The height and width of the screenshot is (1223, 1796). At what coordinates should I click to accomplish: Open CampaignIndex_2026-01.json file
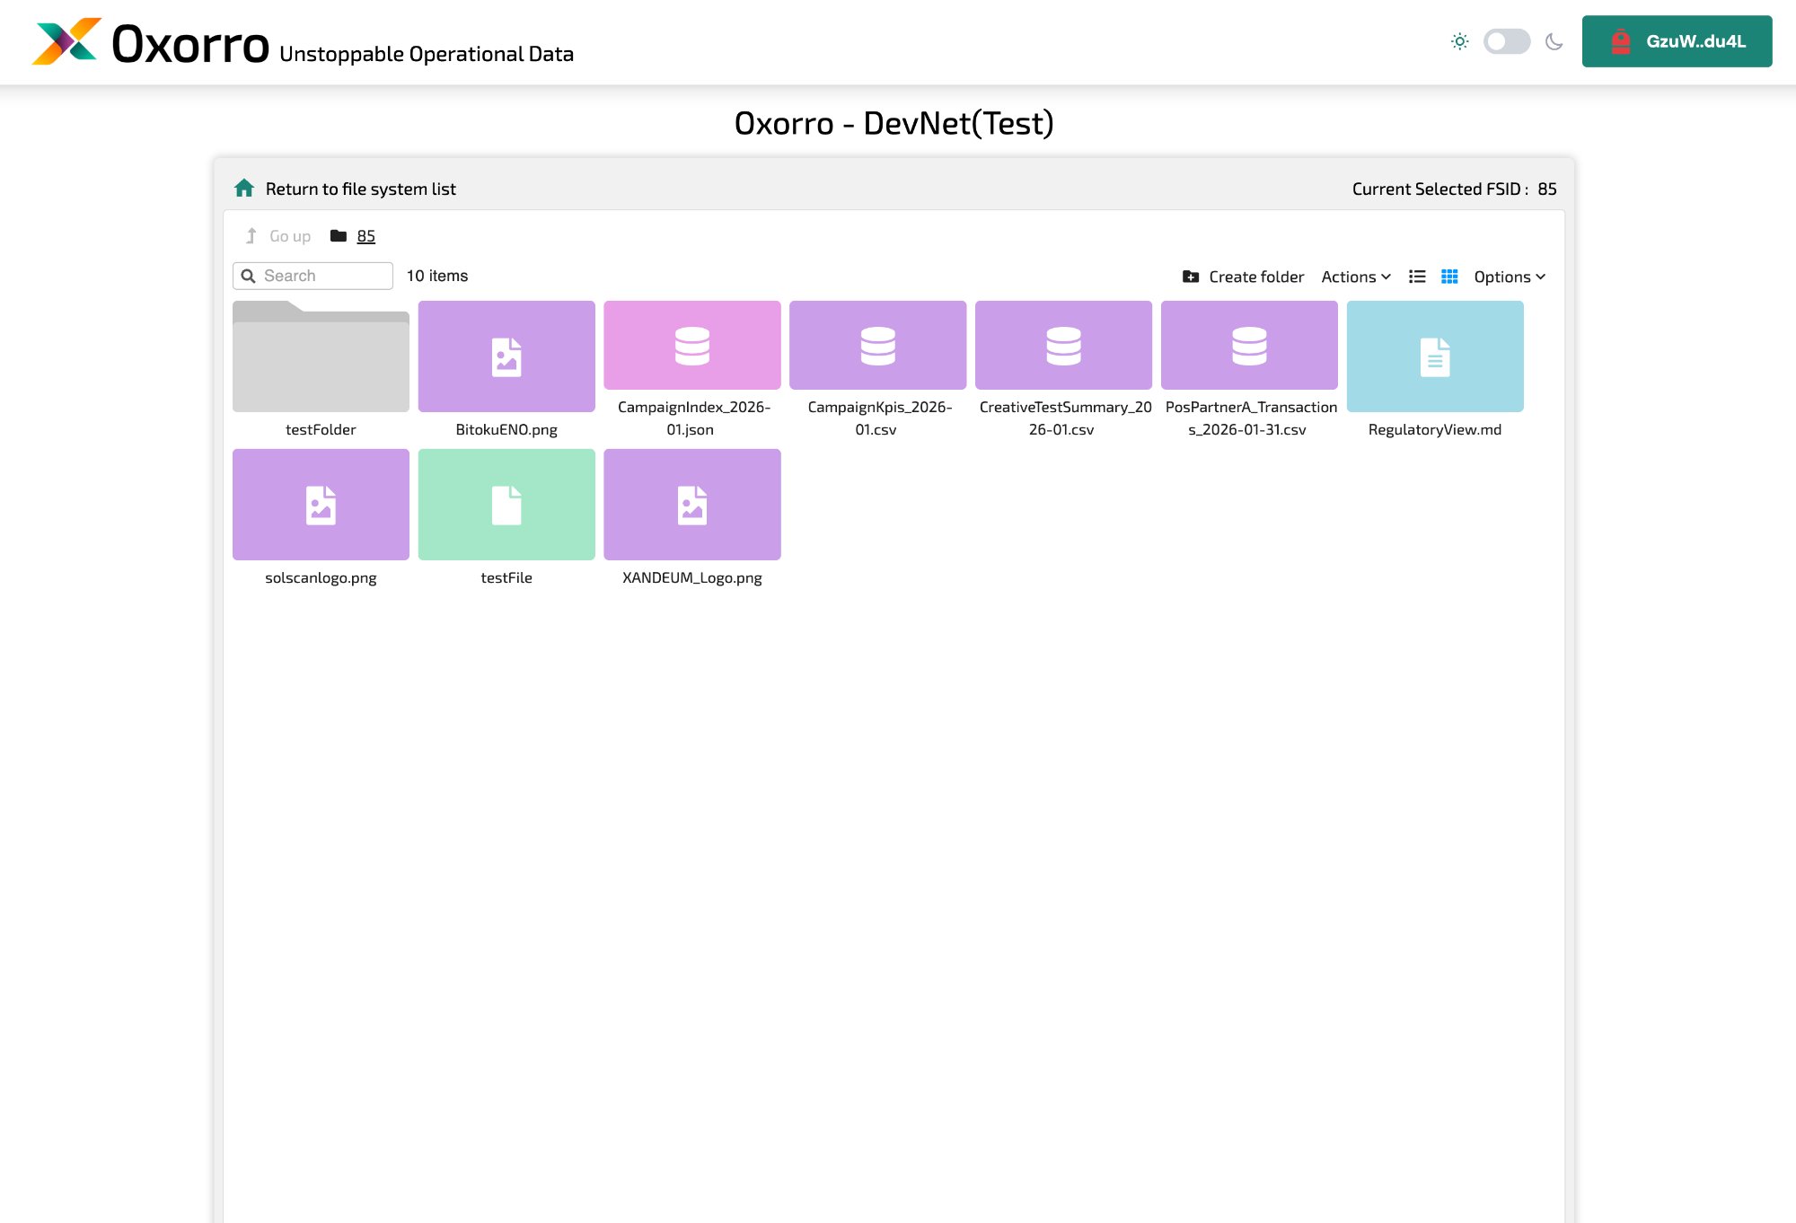[x=691, y=345]
